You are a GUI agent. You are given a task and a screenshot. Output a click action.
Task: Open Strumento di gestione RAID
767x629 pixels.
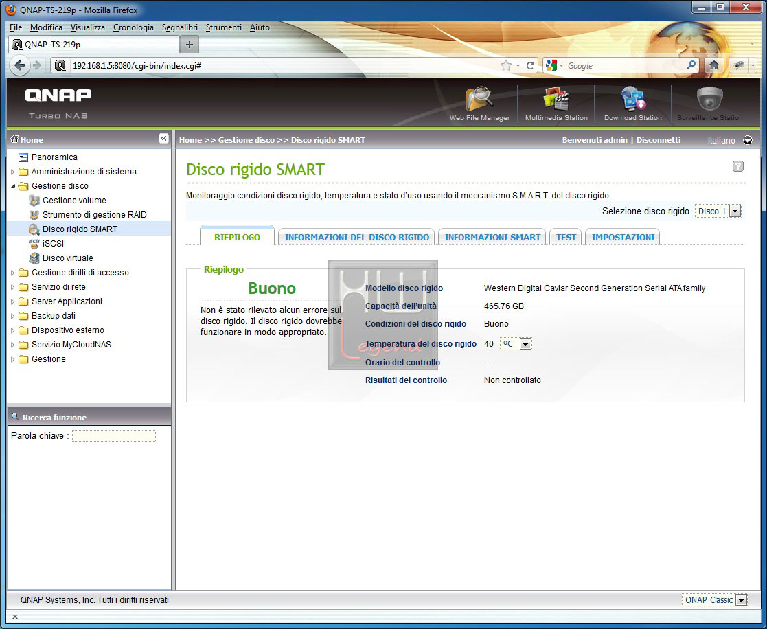pos(94,215)
